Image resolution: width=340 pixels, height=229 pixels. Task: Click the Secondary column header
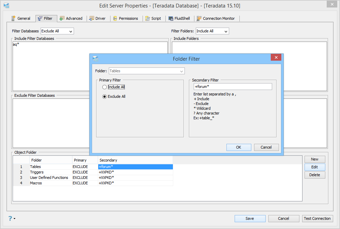point(135,160)
